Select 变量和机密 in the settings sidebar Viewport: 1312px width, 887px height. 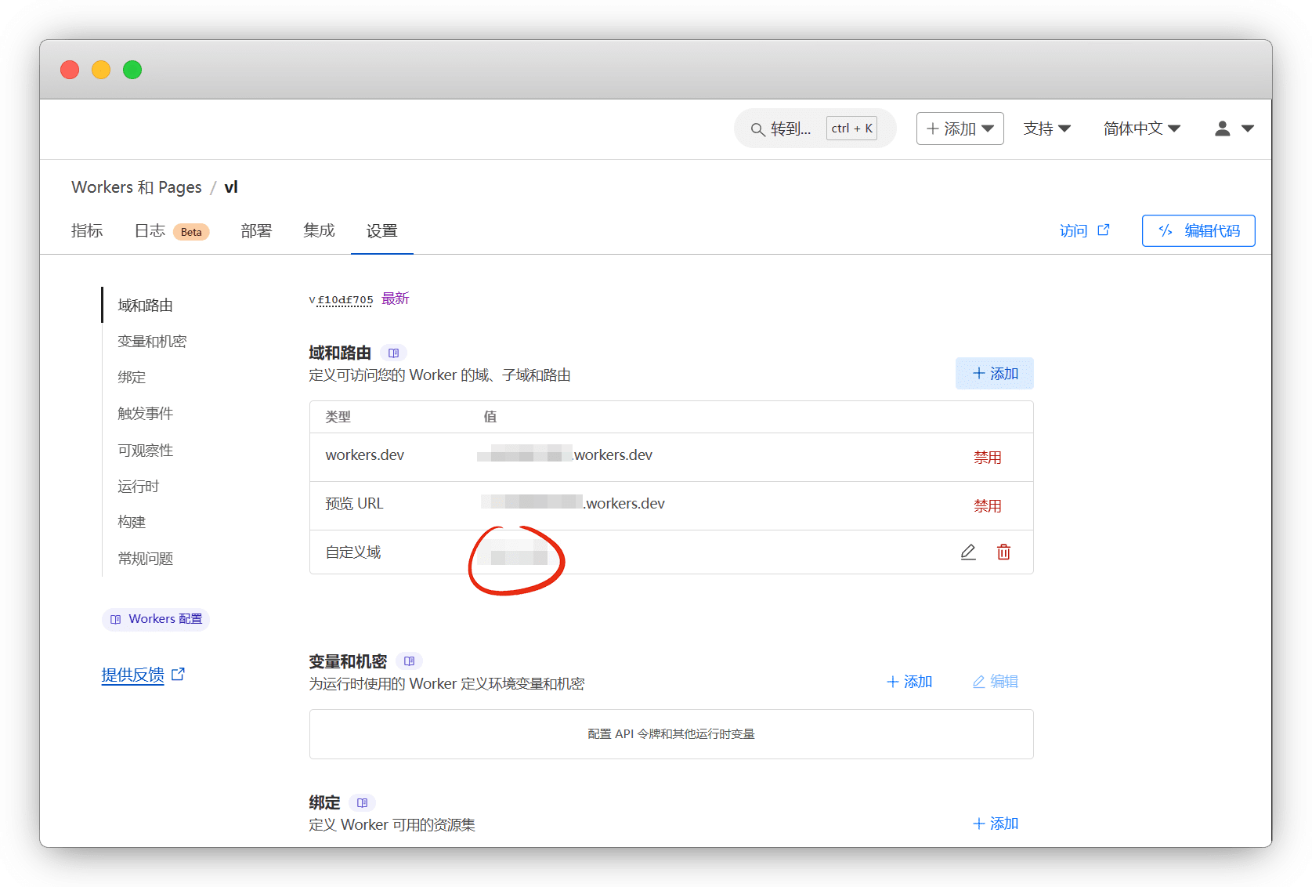coord(152,342)
